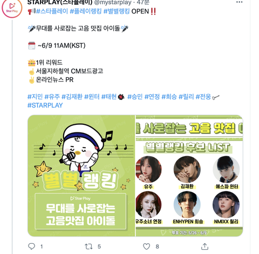
Task: Open the right candidate list image
Action: pos(189,176)
